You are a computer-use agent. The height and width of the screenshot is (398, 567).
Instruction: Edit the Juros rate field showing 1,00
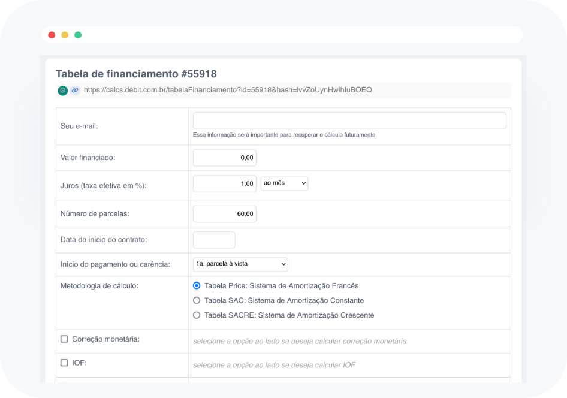click(x=224, y=183)
